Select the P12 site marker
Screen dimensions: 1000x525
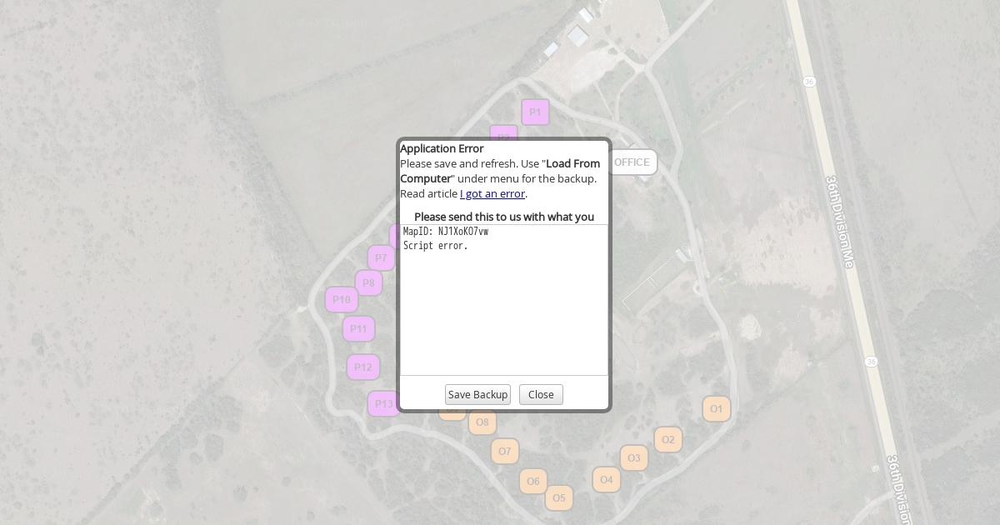363,367
